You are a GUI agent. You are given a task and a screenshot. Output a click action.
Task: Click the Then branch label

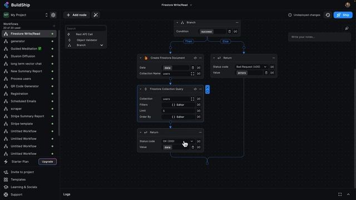[189, 42]
